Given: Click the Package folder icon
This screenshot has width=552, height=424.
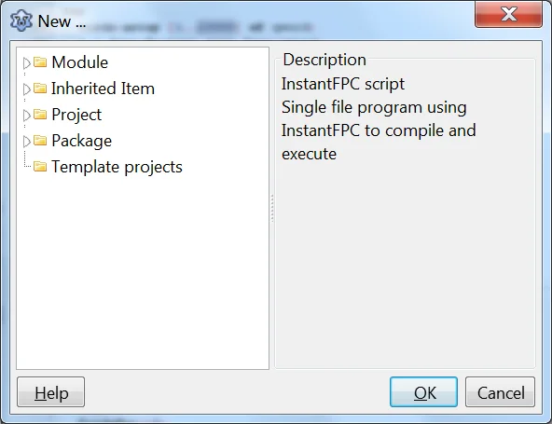Looking at the screenshot, I should (x=40, y=141).
